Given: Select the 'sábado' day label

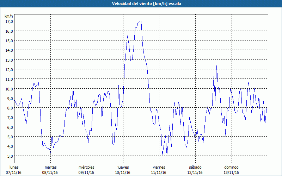Looking at the screenshot, I should click(x=195, y=167).
